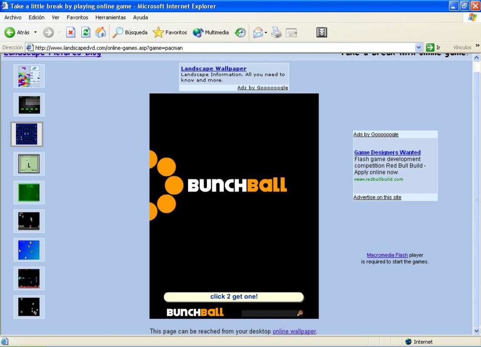The width and height of the screenshot is (481, 347).
Task: Open the Herramientas menu
Action: point(110,17)
